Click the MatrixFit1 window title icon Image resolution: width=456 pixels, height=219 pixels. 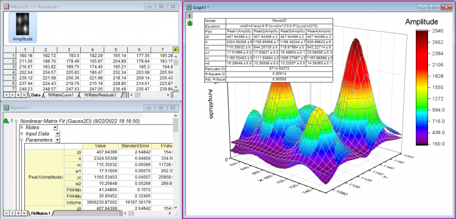5,108
